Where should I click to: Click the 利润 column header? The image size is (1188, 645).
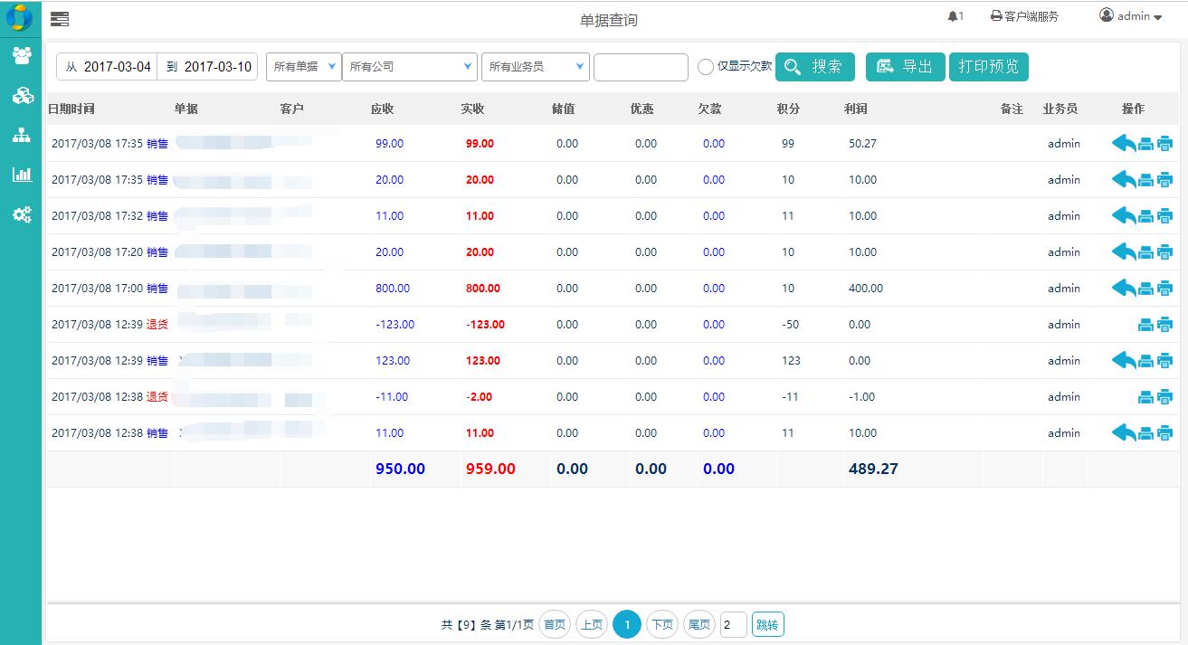tap(856, 109)
